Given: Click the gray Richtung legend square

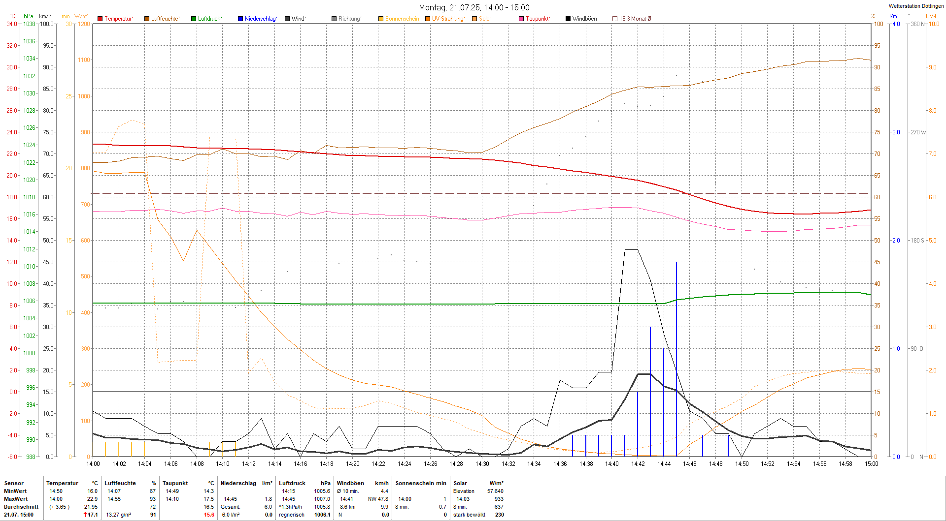Looking at the screenshot, I should point(334,19).
